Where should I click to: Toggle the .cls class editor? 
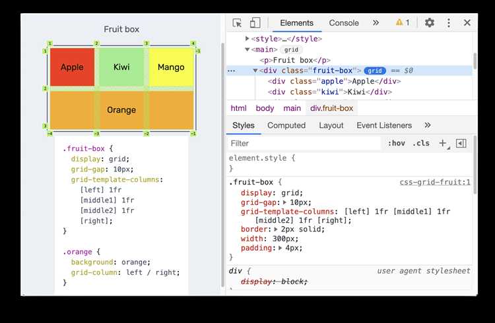pos(421,143)
